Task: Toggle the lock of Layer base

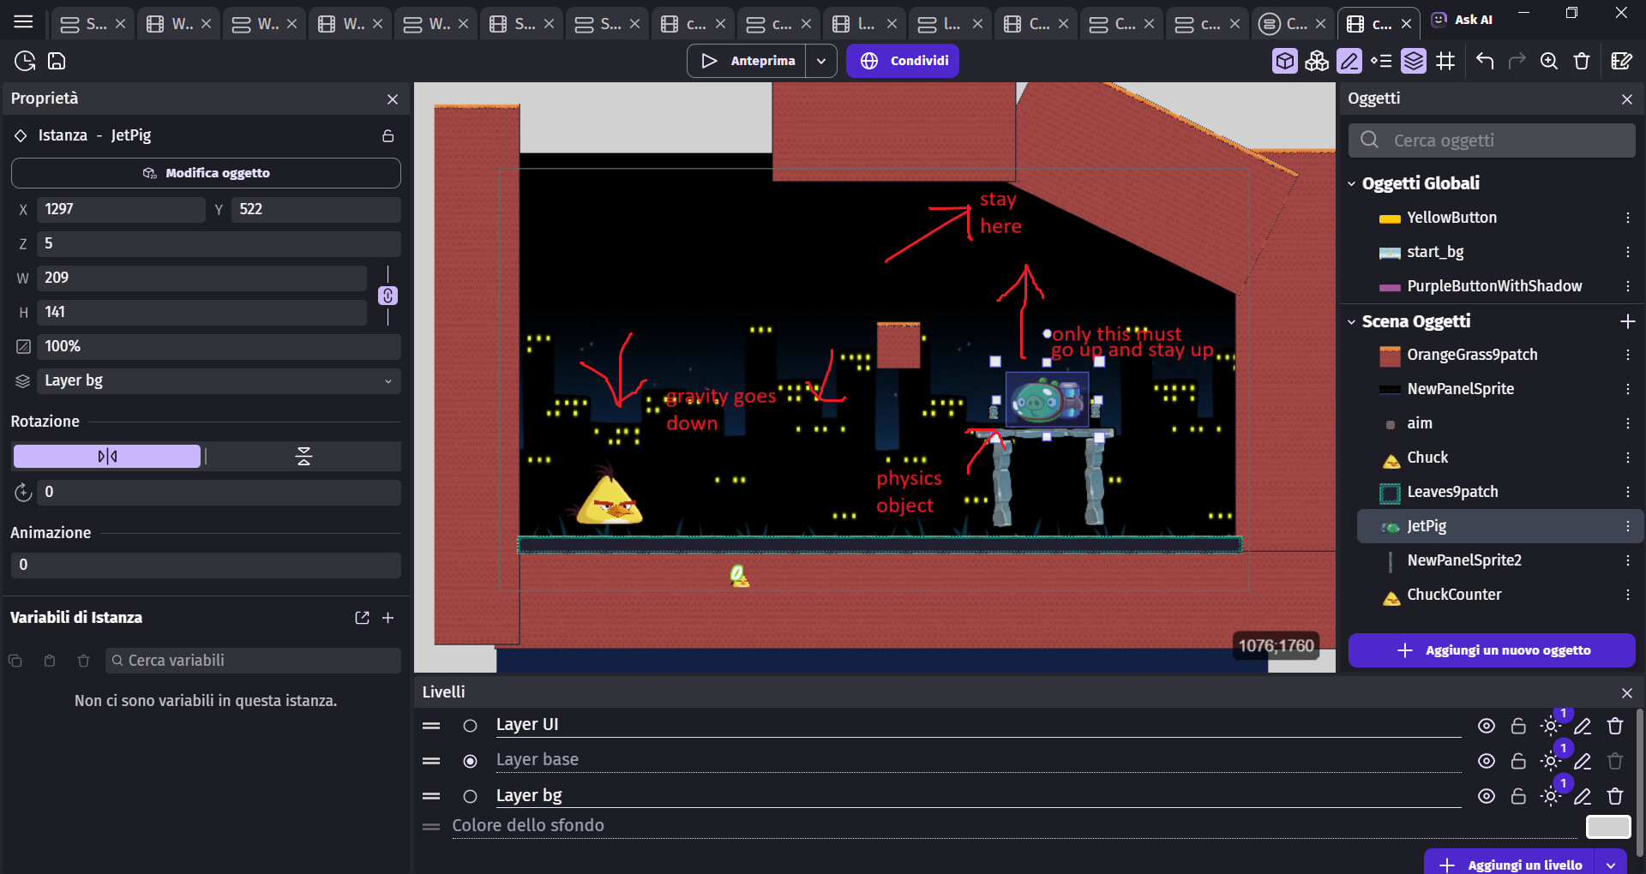Action: click(1518, 761)
